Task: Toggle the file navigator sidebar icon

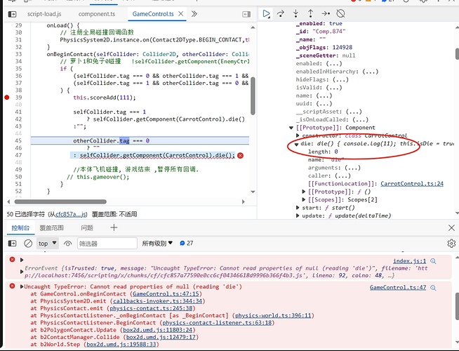Action: coord(13,14)
